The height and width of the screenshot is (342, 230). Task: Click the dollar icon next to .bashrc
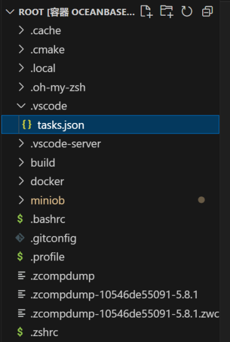[x=20, y=218]
